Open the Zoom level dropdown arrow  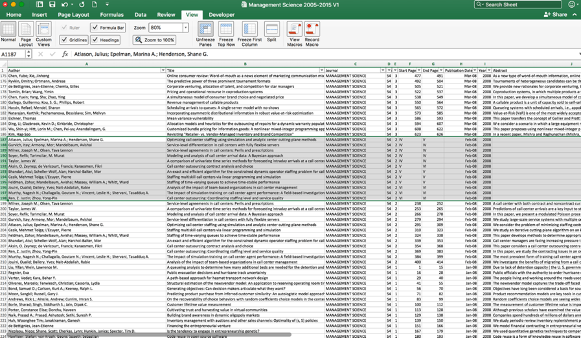(x=186, y=27)
